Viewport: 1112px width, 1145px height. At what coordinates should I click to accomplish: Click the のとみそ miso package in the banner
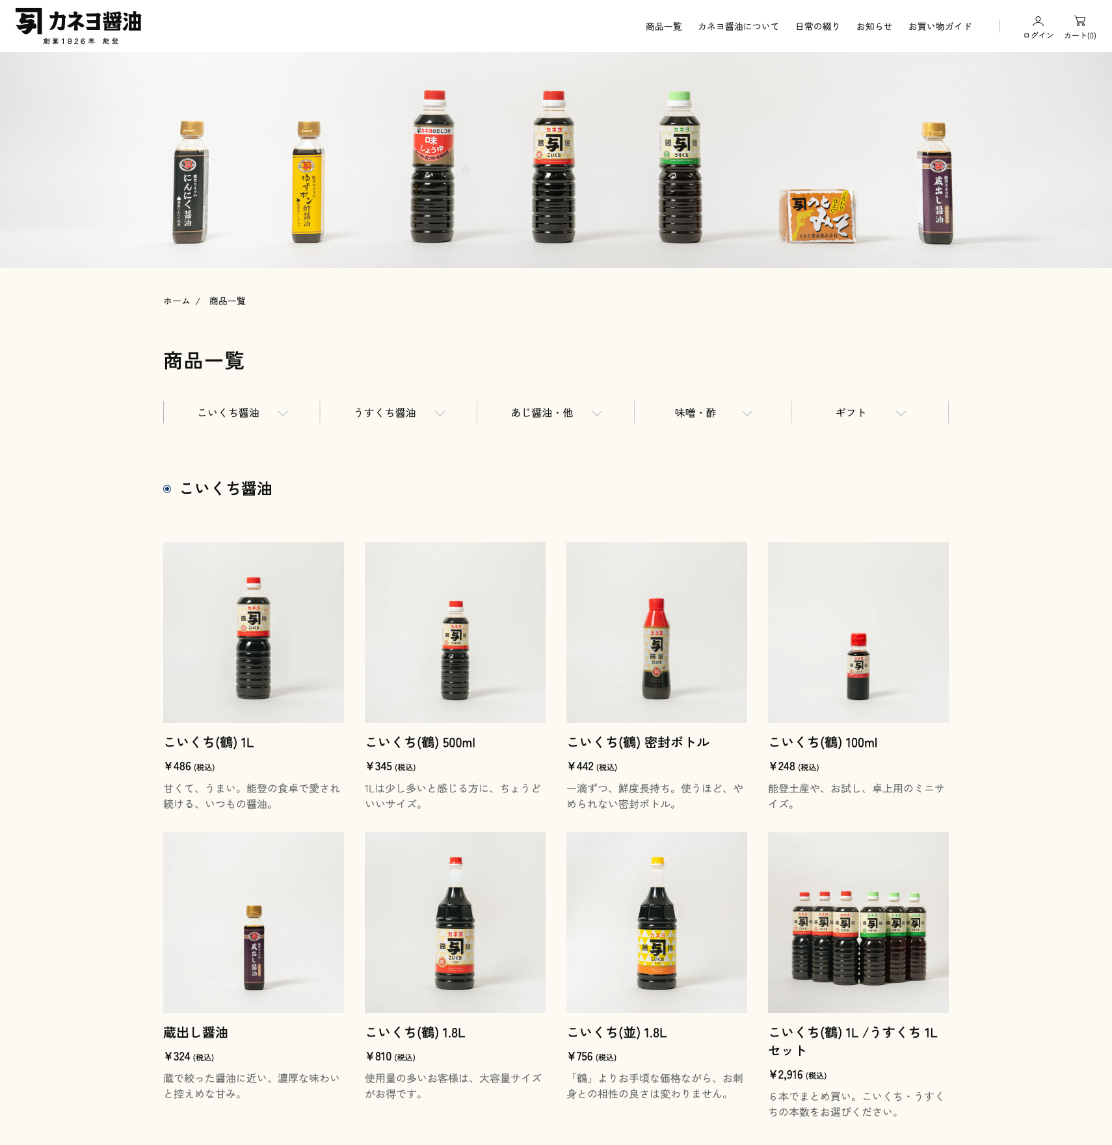point(818,216)
